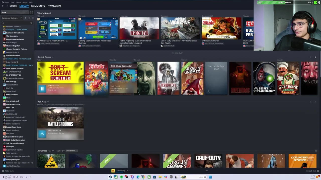Click the sort-by-recent clock icon in sidebar
The height and width of the screenshot is (180, 321).
pos(29,18)
